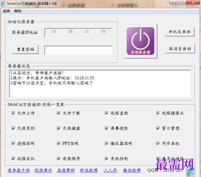Viewport: 201px width, 177px height.
Task: Toggle the 播放器控制 checkbox
Action: pos(106,143)
